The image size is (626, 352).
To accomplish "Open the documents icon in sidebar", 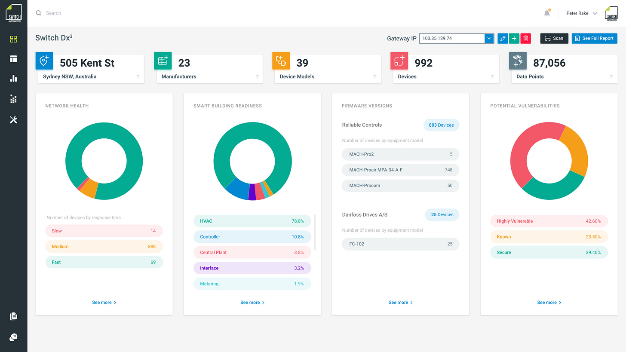I will [x=13, y=316].
